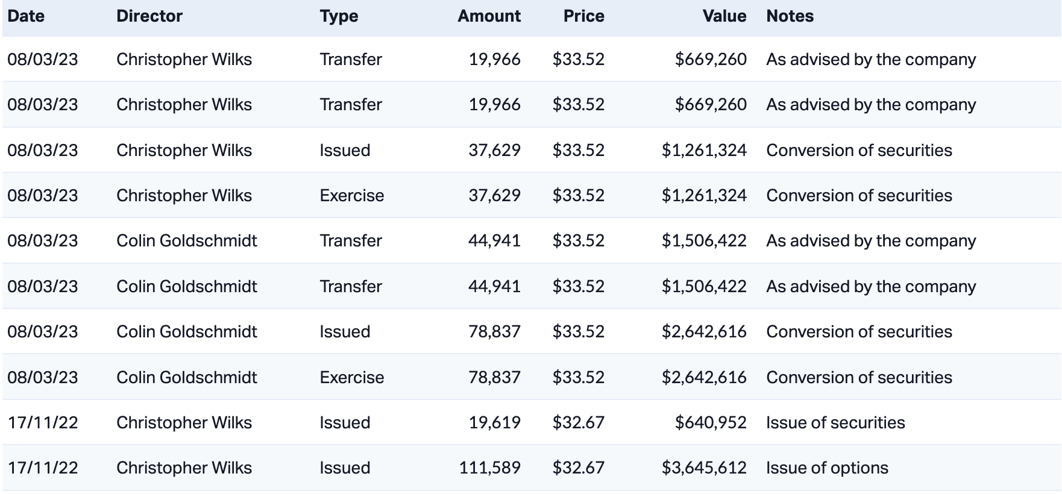Viewport: 1062px width, 494px height.
Task: Click the Amount column header
Action: [x=489, y=16]
